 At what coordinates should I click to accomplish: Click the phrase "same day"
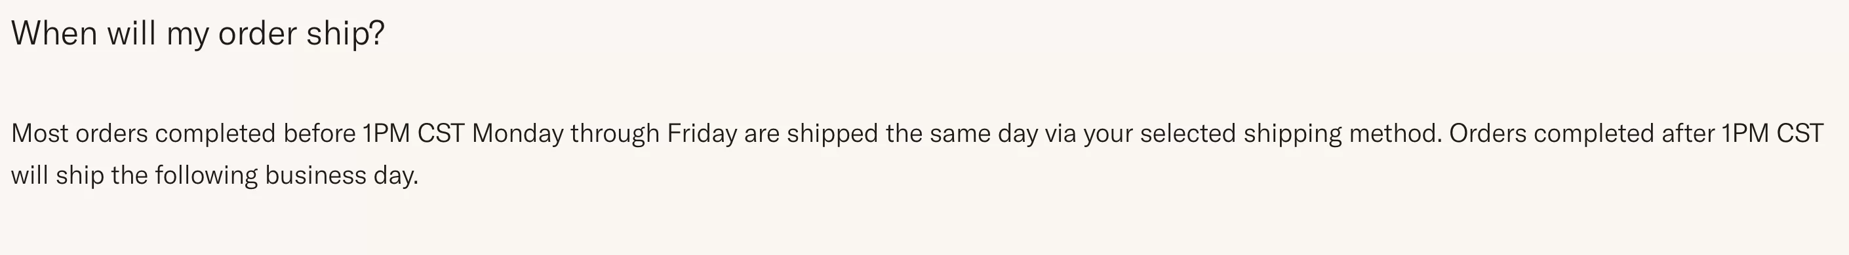(x=984, y=134)
